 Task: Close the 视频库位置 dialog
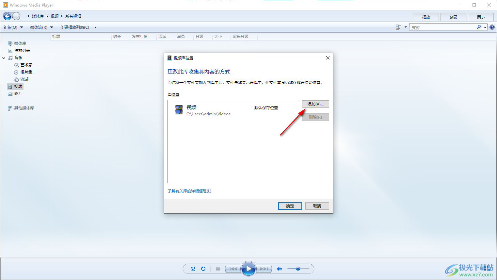(328, 58)
